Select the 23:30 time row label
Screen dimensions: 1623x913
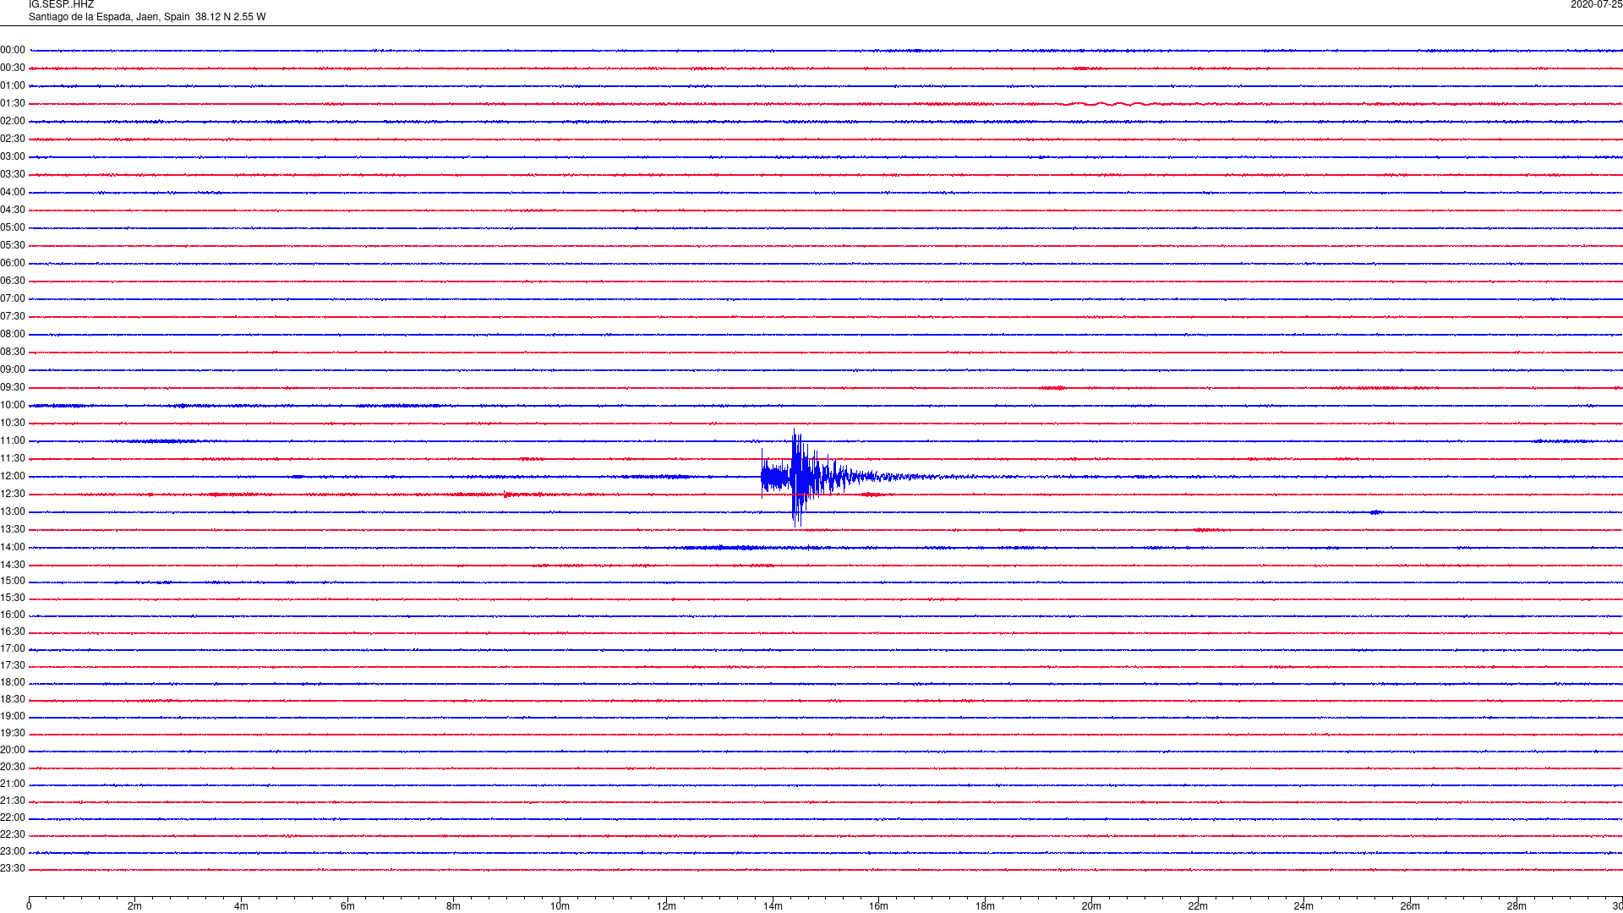point(13,869)
